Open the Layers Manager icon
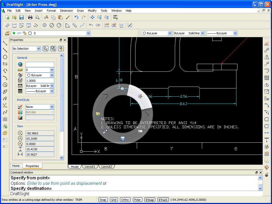 [x=7, y=33]
